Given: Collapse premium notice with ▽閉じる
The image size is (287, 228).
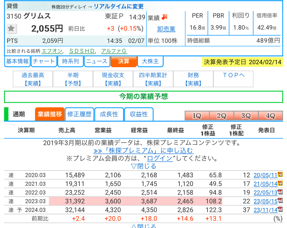Looking at the screenshot, I should click(x=143, y=166).
